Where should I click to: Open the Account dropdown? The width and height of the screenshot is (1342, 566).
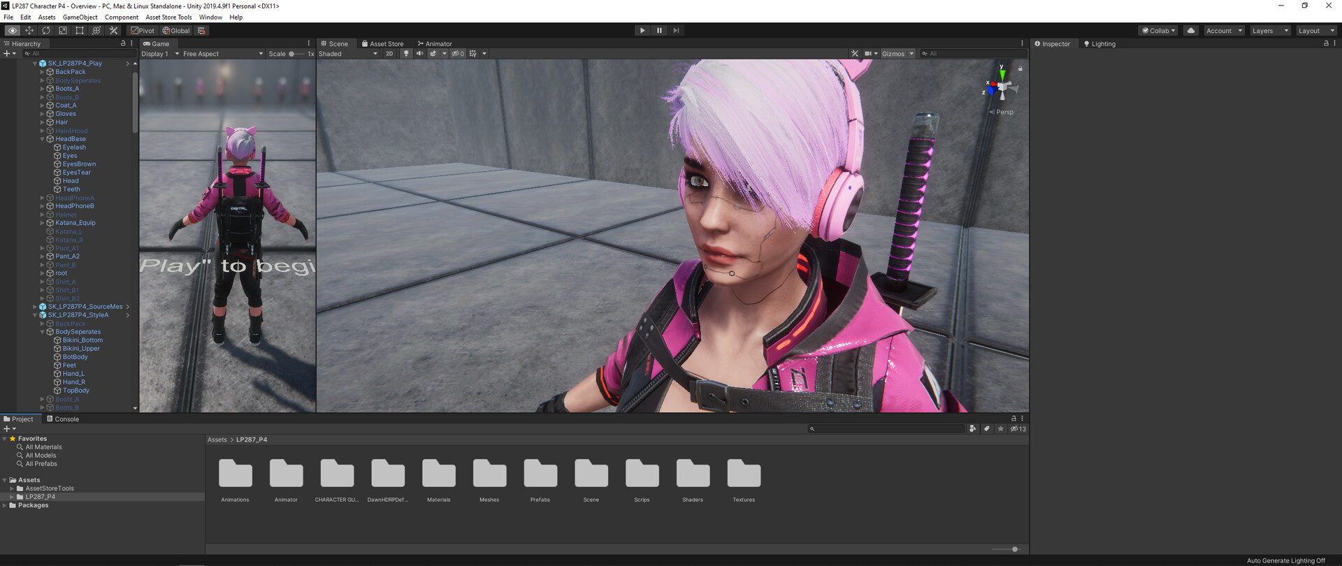(x=1224, y=31)
